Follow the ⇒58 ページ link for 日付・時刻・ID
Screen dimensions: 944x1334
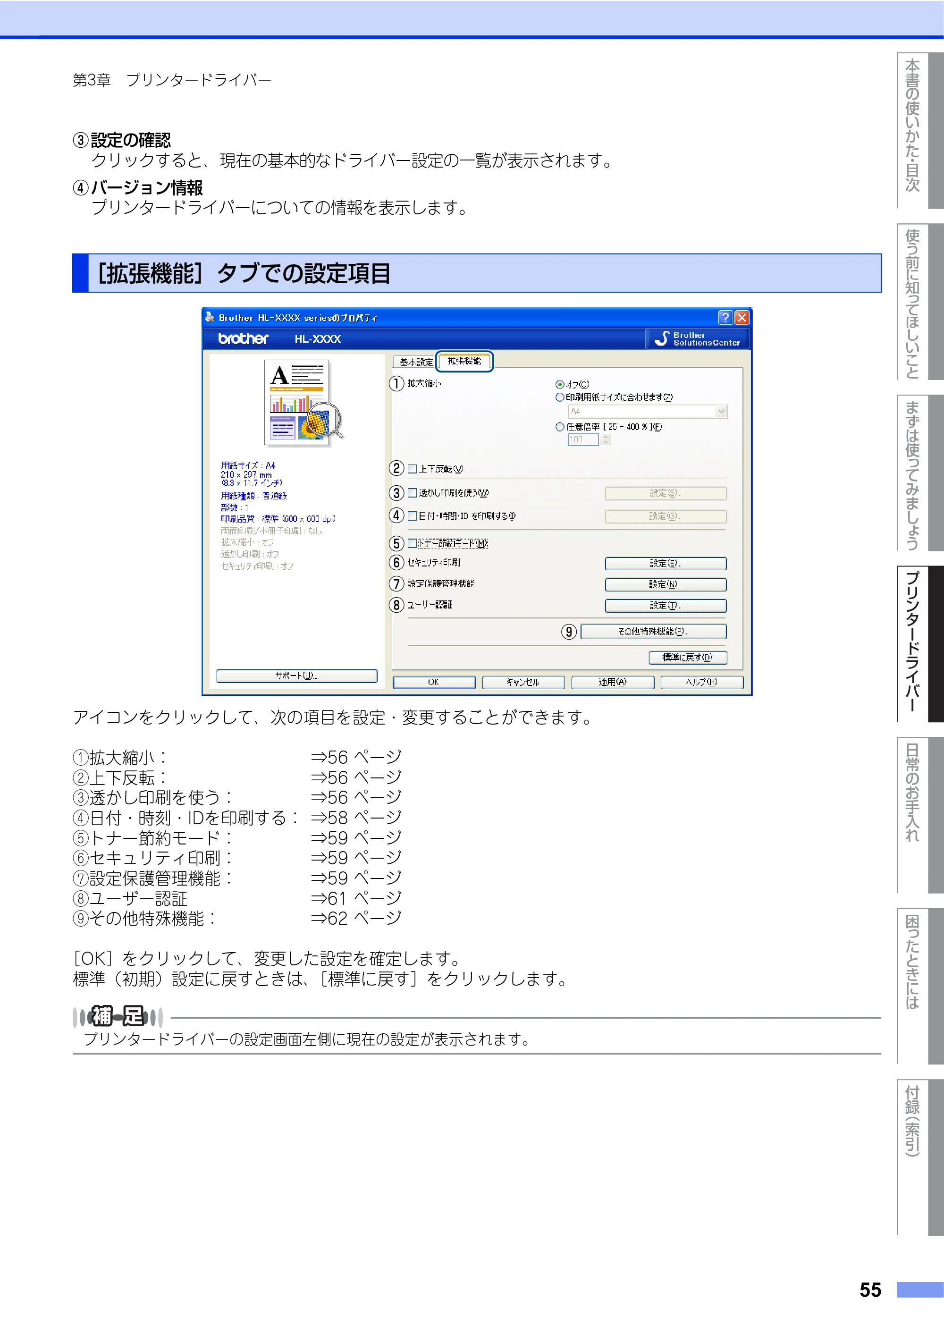(x=356, y=817)
